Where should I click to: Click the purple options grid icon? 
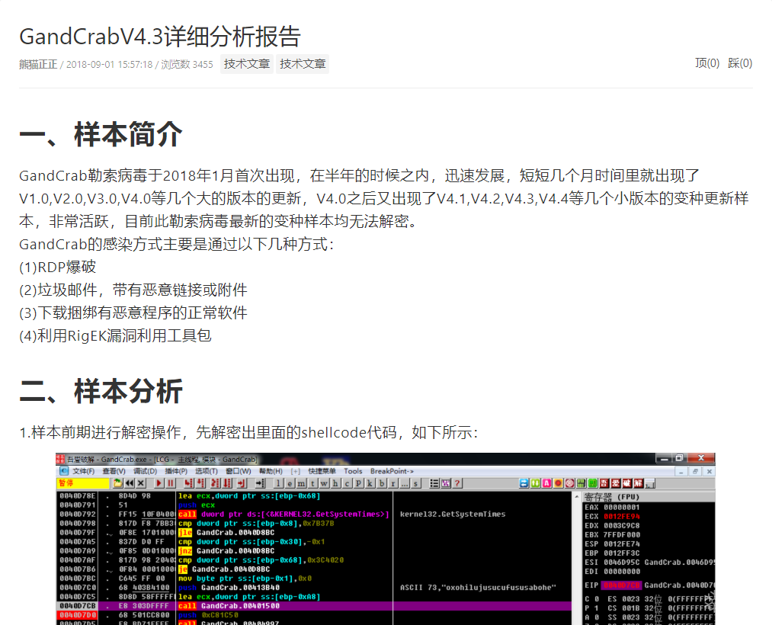[446, 483]
